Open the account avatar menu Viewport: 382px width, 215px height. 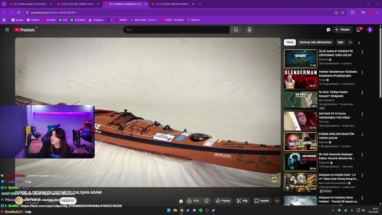click(370, 30)
